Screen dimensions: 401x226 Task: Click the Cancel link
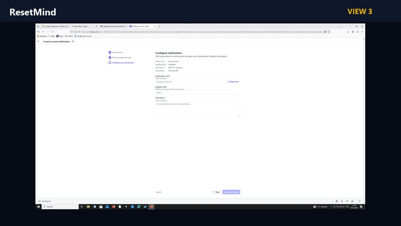tap(158, 192)
